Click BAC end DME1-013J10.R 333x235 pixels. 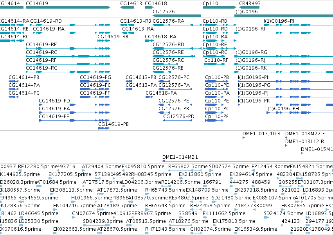(x=261, y=134)
